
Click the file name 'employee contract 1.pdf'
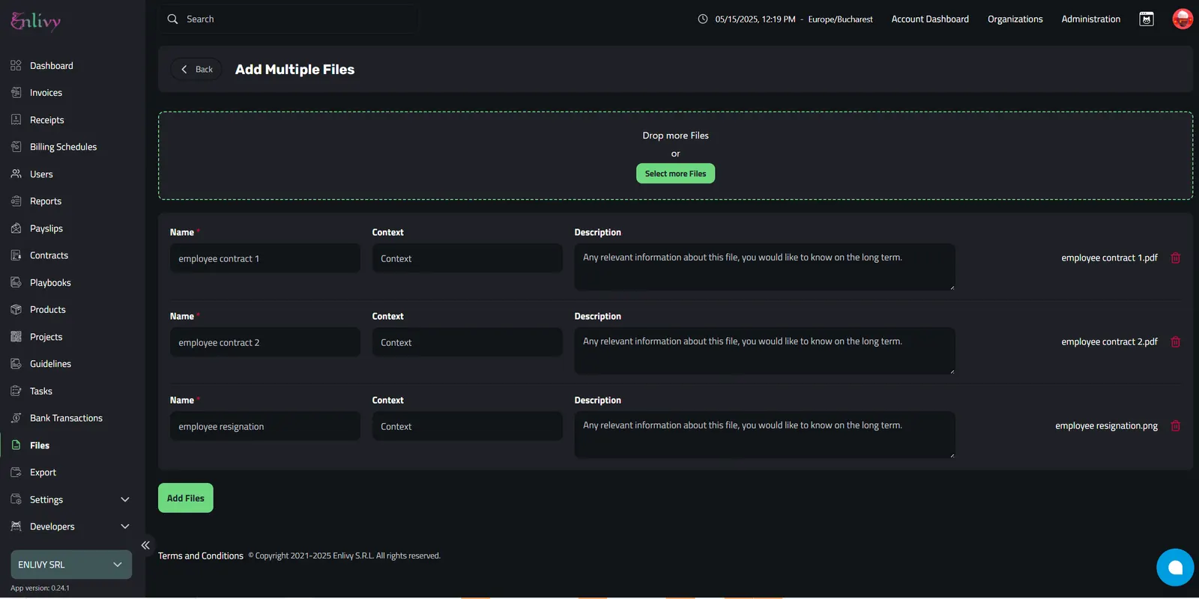tap(1109, 258)
